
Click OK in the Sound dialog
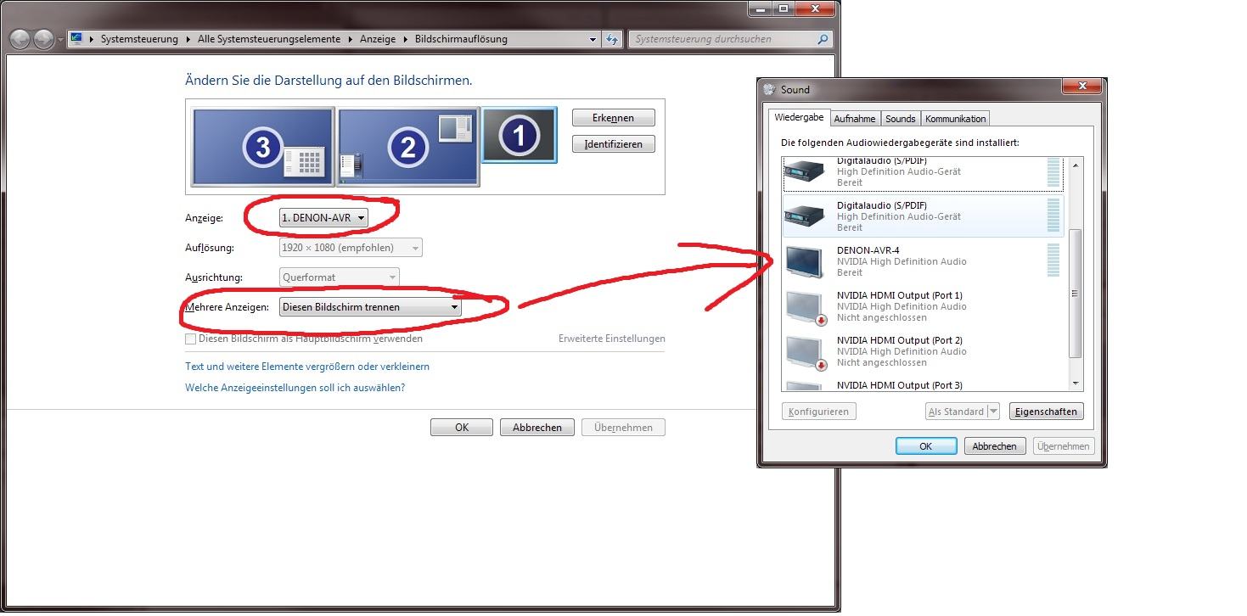[x=926, y=445]
